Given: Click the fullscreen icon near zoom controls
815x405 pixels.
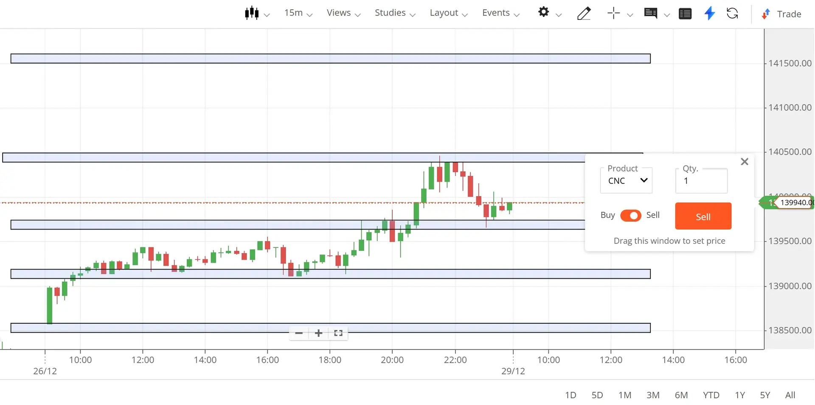Looking at the screenshot, I should click(x=338, y=333).
